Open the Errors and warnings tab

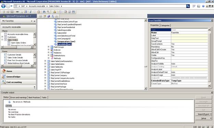pos(18,97)
